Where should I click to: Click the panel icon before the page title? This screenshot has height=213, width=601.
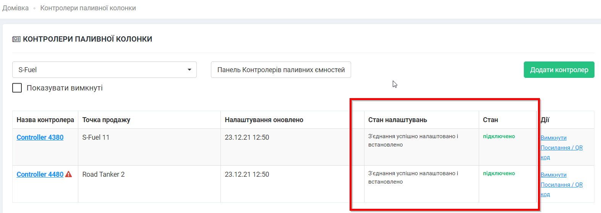click(16, 39)
